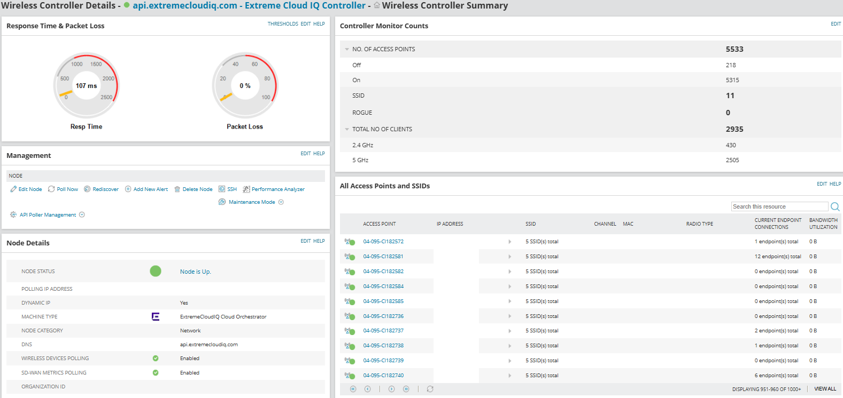Go to last page of access points
The width and height of the screenshot is (843, 398).
(x=406, y=389)
